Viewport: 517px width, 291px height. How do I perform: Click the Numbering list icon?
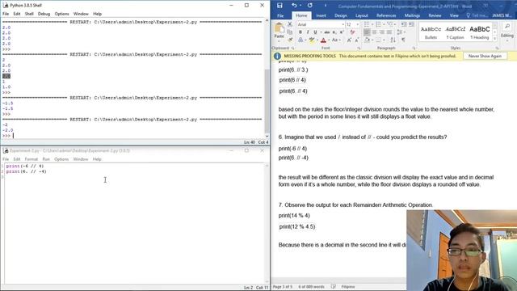[x=378, y=24]
